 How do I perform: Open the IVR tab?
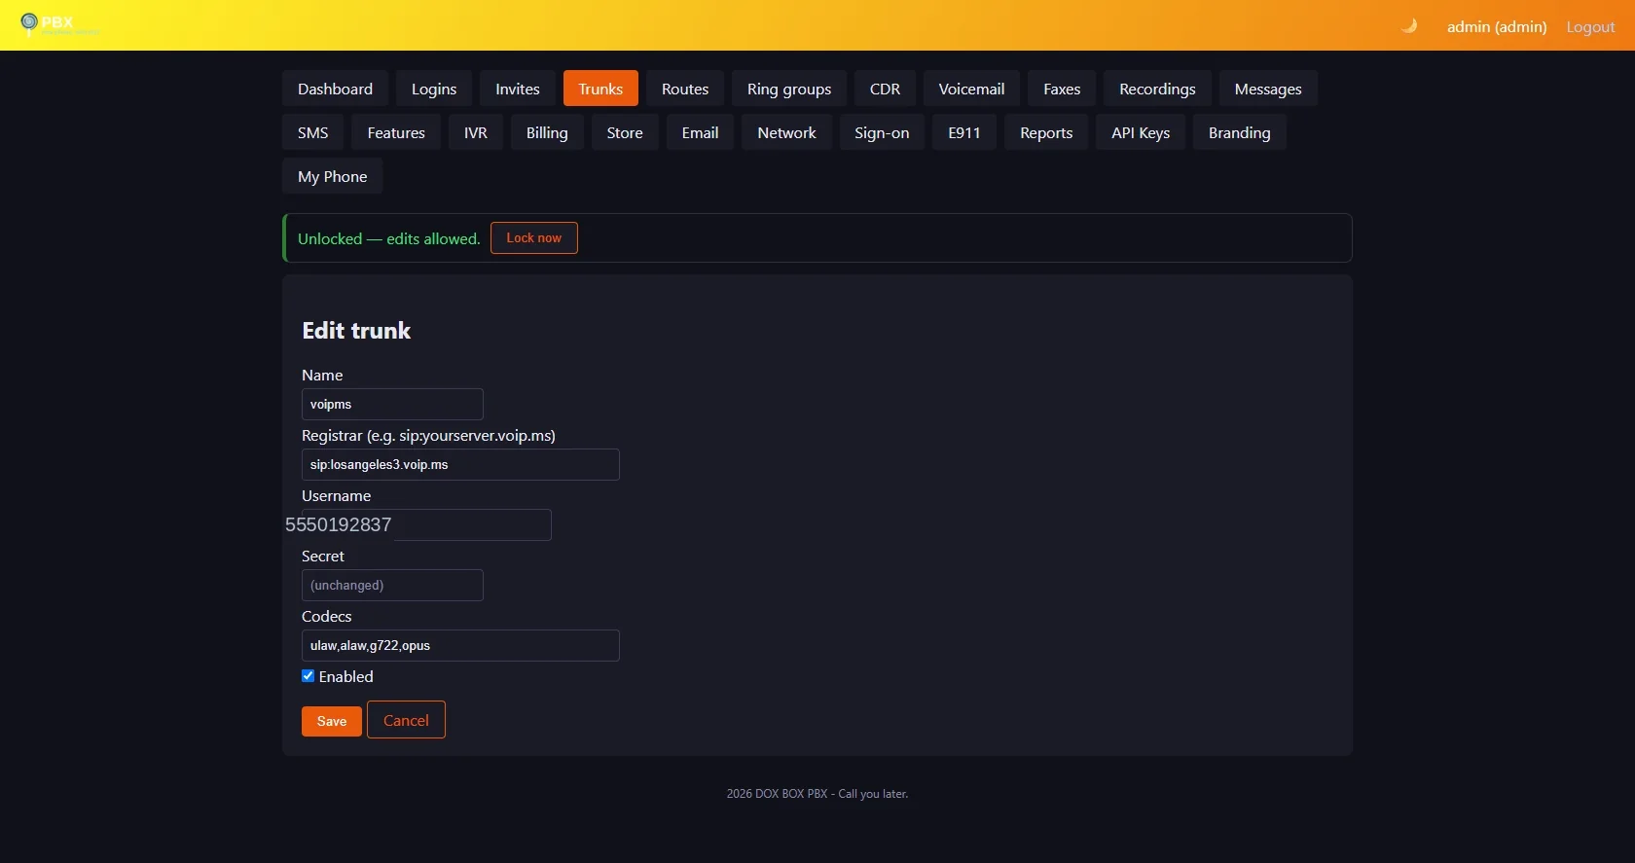pyautogui.click(x=476, y=132)
